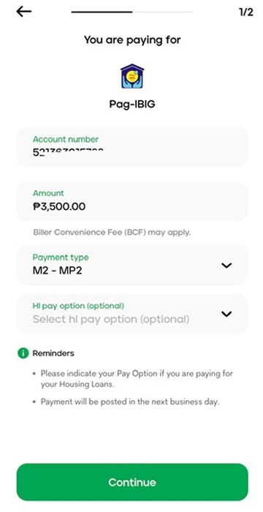Click the You are paying for heading

(x=132, y=39)
